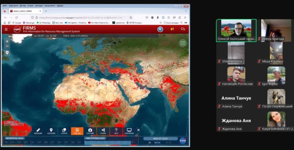Open the WhatsApp bookmark
This screenshot has height=150, width=294.
coord(44,23)
